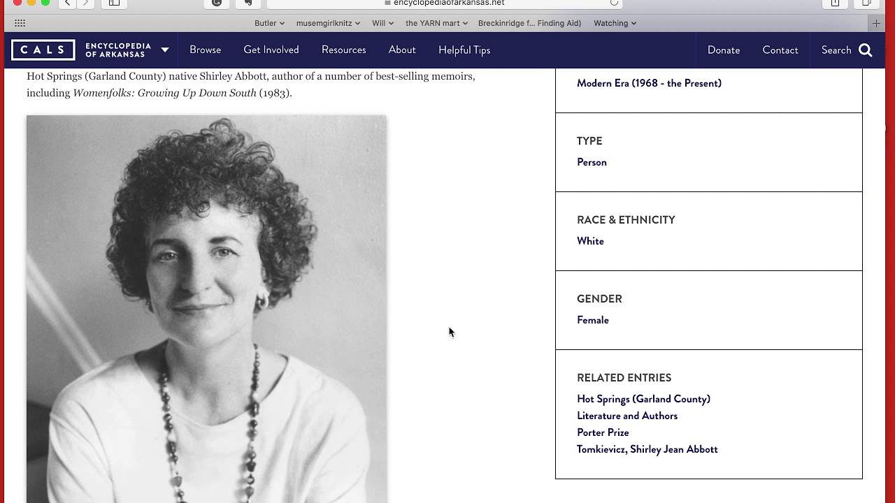Open the Browse menu
Image resolution: width=895 pixels, height=503 pixels.
(x=205, y=50)
